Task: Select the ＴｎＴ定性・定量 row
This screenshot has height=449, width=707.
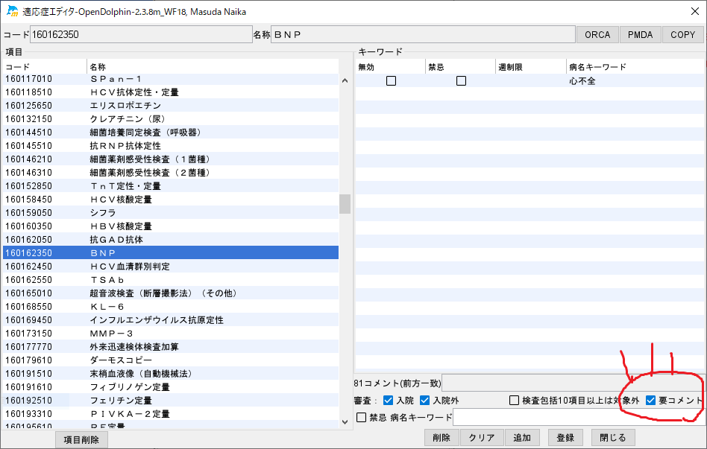Action: (171, 186)
